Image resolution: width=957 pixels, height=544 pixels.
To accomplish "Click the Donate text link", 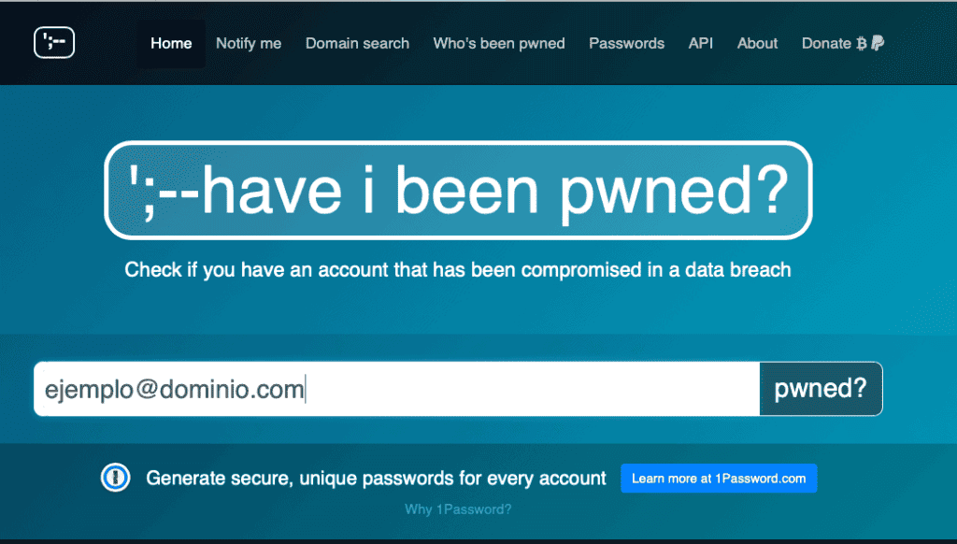I will pos(826,43).
